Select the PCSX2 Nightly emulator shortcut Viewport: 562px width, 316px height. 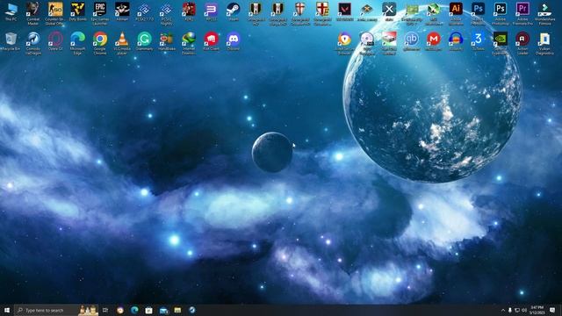click(167, 14)
